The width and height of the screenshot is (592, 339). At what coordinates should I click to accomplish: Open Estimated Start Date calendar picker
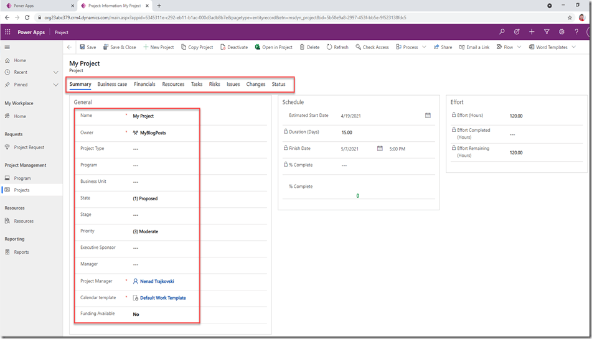tap(428, 116)
